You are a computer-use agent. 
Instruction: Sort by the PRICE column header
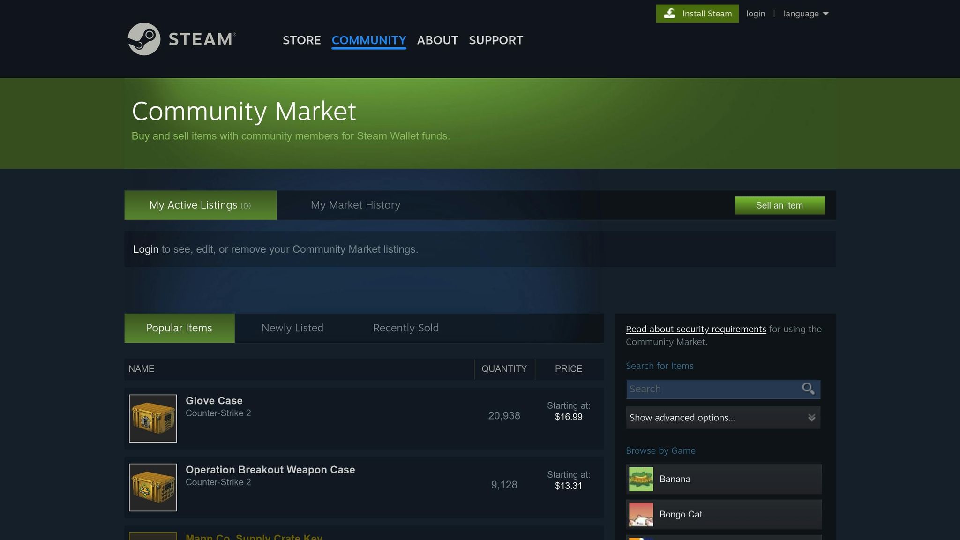[568, 369]
